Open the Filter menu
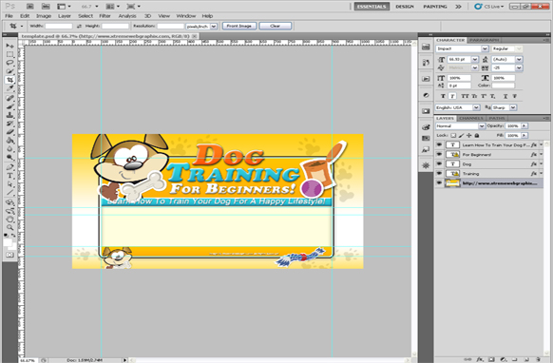The width and height of the screenshot is (553, 363). pos(105,16)
